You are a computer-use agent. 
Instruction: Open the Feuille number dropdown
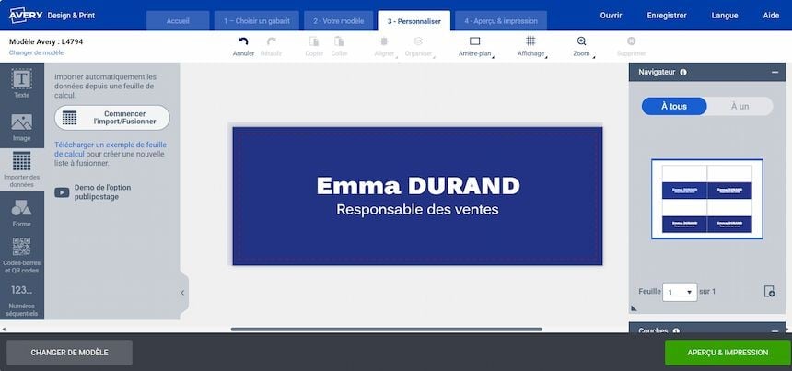click(x=680, y=292)
